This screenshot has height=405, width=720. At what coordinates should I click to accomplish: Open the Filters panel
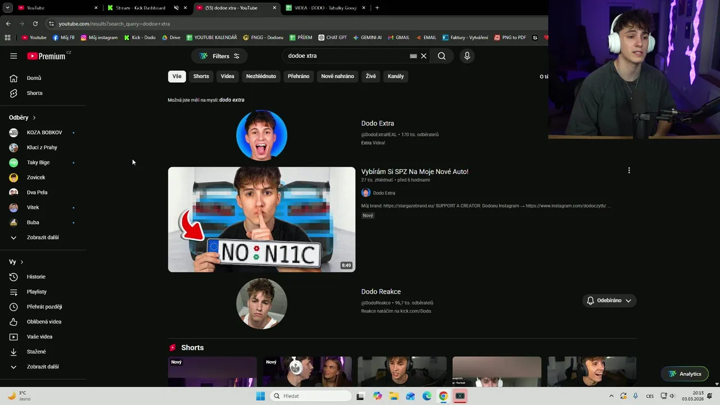point(219,56)
